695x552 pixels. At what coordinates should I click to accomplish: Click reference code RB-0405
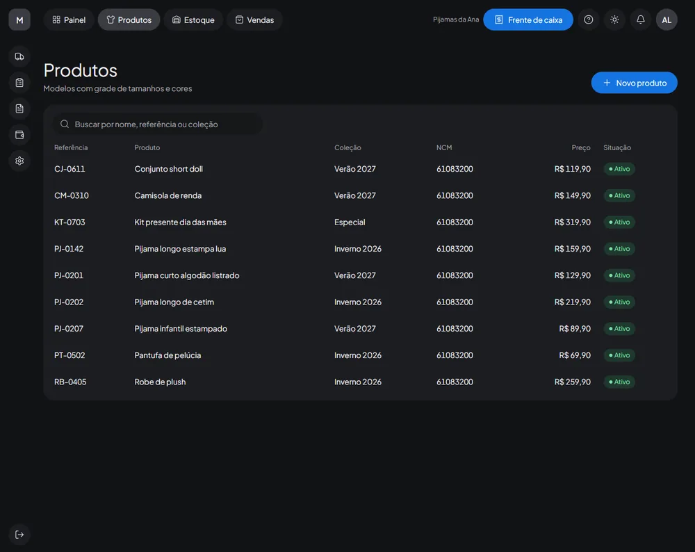coord(70,382)
